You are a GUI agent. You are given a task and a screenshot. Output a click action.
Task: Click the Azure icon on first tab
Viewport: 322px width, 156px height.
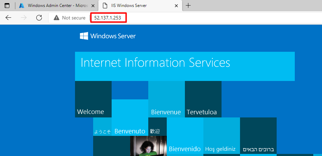tap(22, 6)
